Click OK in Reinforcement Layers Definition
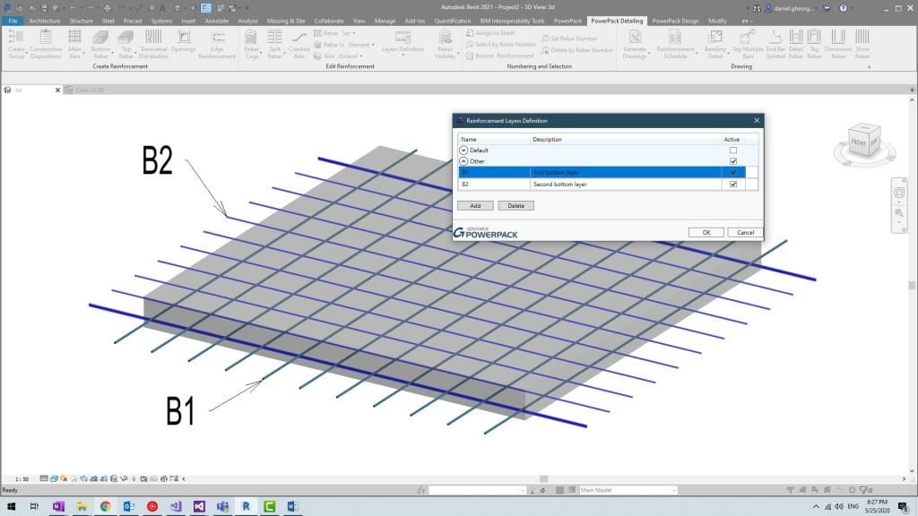Image resolution: width=918 pixels, height=516 pixels. pyautogui.click(x=706, y=232)
